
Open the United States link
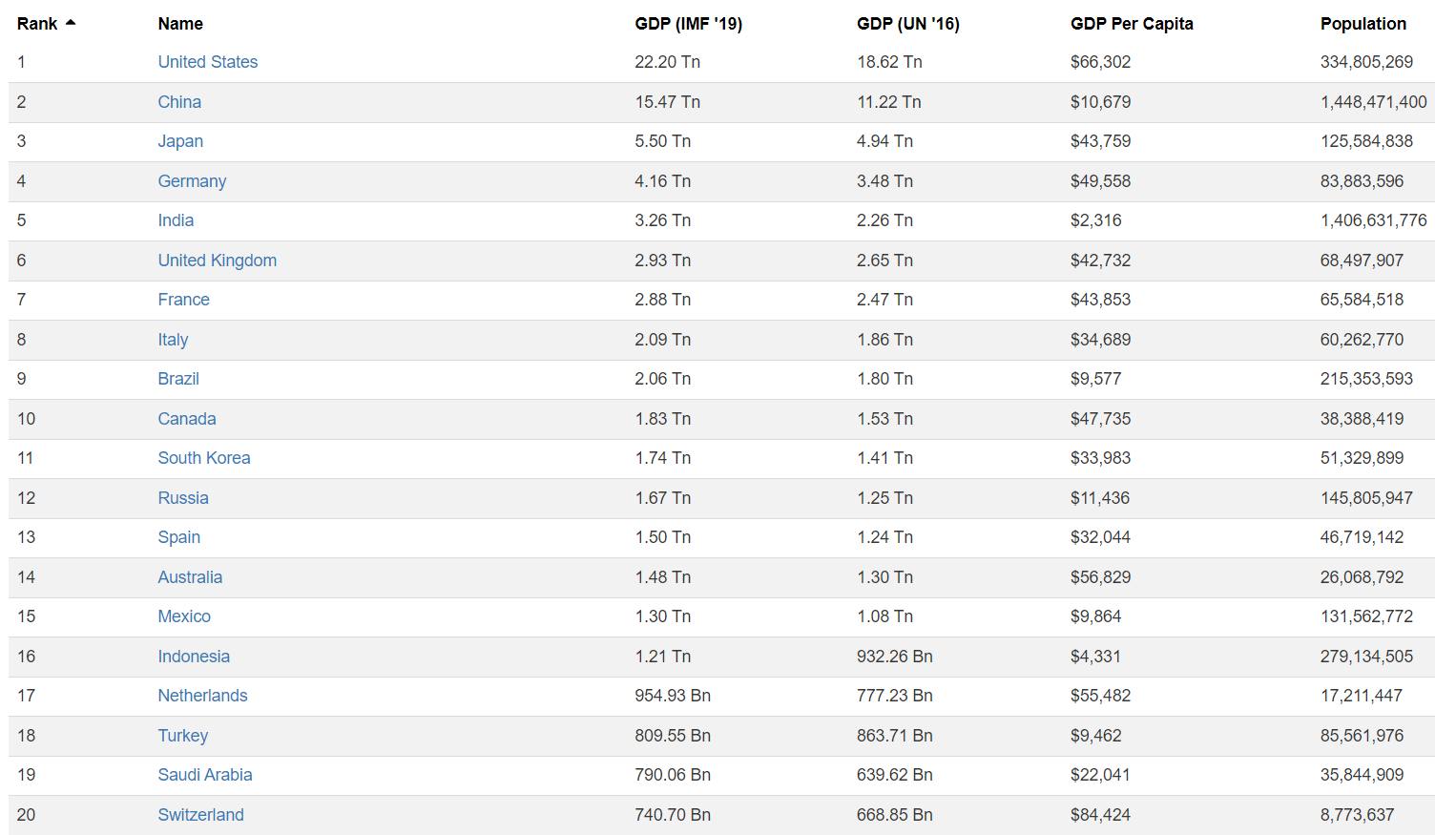tap(207, 62)
